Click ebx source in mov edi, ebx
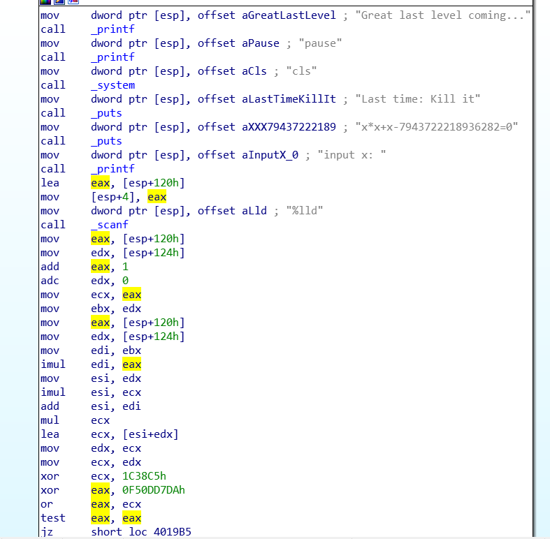 tap(131, 350)
